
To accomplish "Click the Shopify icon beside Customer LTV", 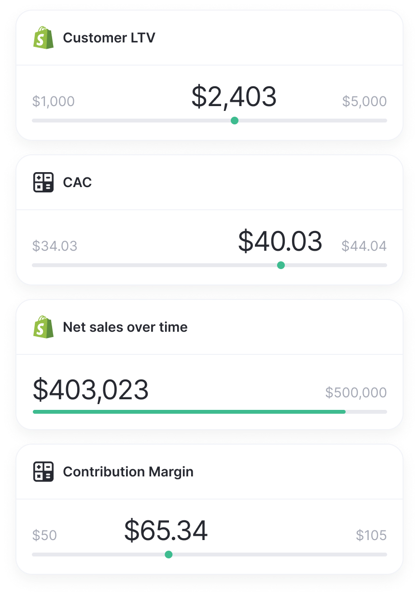I will [x=43, y=38].
